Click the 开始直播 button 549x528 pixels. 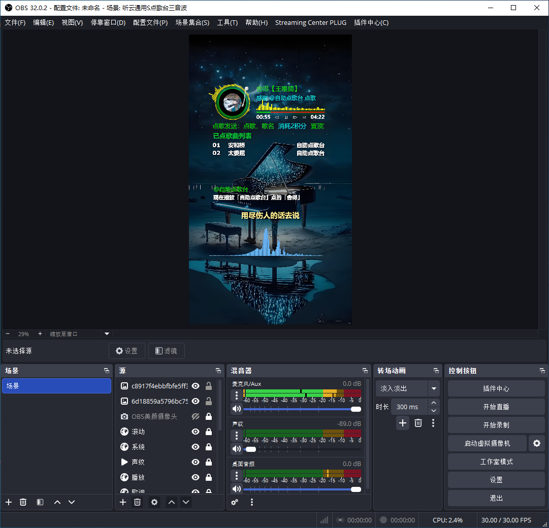pos(496,407)
